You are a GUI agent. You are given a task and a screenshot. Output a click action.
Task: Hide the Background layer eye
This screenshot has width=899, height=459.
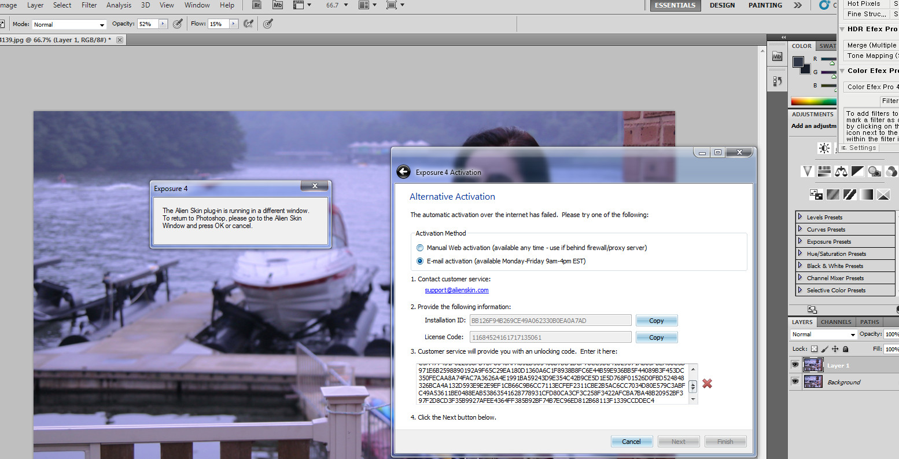(x=795, y=381)
